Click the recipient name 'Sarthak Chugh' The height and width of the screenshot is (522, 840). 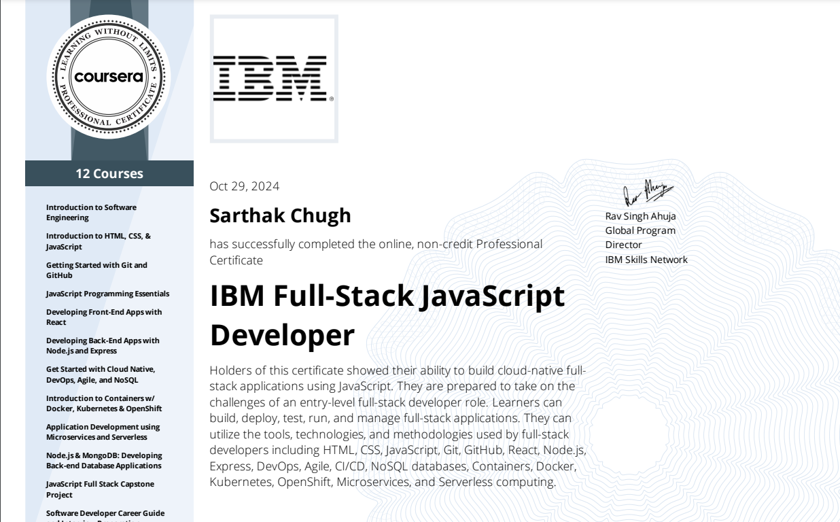pyautogui.click(x=281, y=215)
